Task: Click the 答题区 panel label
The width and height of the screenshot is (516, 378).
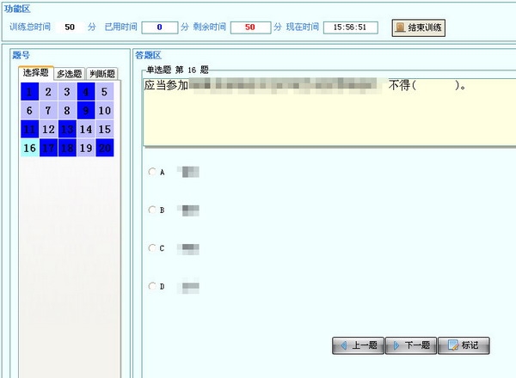Action: pyautogui.click(x=149, y=55)
